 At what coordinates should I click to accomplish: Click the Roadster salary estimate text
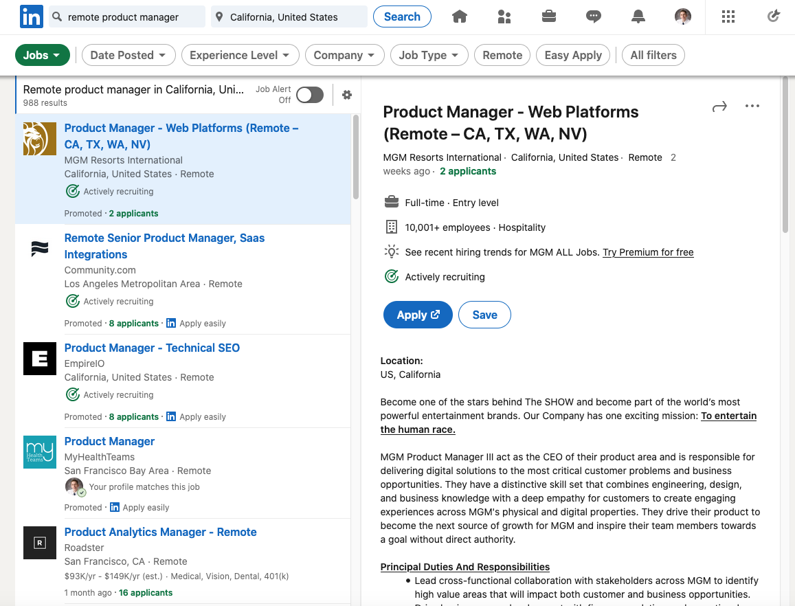(x=113, y=576)
